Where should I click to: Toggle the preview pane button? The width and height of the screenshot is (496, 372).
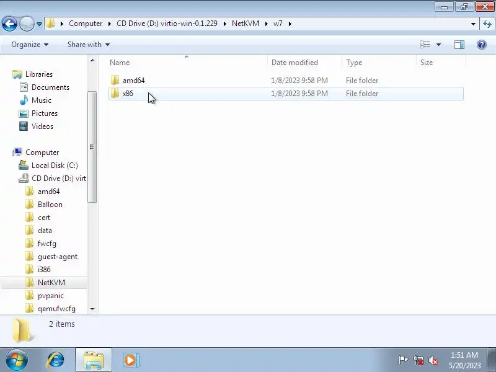[459, 45]
